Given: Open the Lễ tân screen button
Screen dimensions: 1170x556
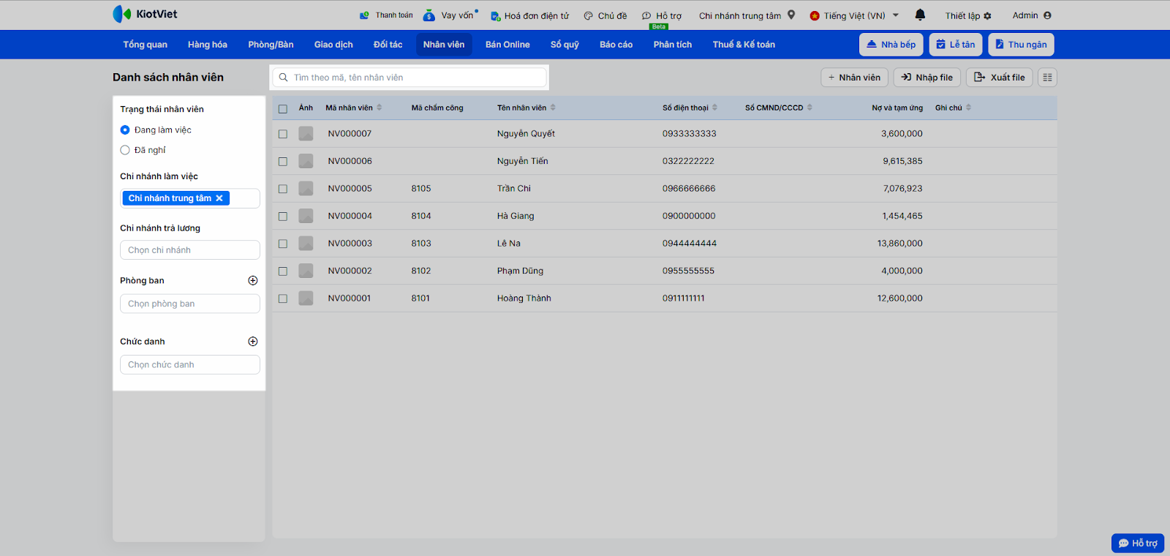Looking at the screenshot, I should click(956, 45).
